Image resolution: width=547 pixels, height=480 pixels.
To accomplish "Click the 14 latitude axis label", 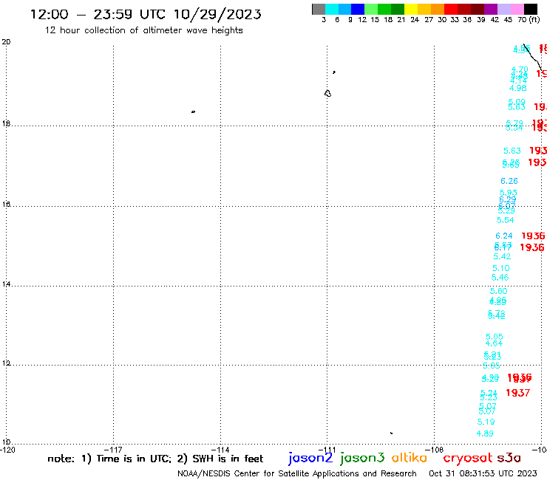I will coord(6,284).
